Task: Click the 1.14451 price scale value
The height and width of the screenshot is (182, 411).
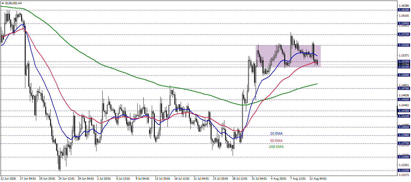Action: [404, 105]
